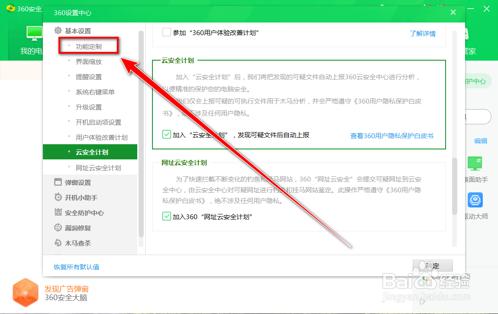
Task: Click the sidebar vertical scrollbar
Action: coord(141,133)
